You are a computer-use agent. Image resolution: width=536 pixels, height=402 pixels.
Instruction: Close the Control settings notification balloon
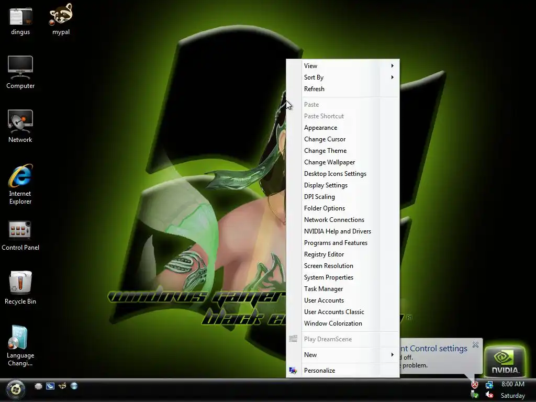click(475, 344)
